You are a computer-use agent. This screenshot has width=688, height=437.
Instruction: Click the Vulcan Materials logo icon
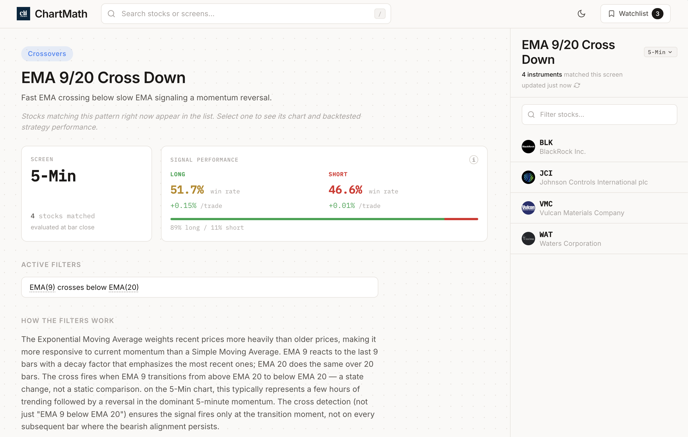[528, 208]
